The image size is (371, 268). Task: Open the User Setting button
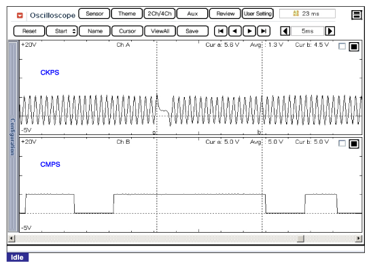coord(258,14)
